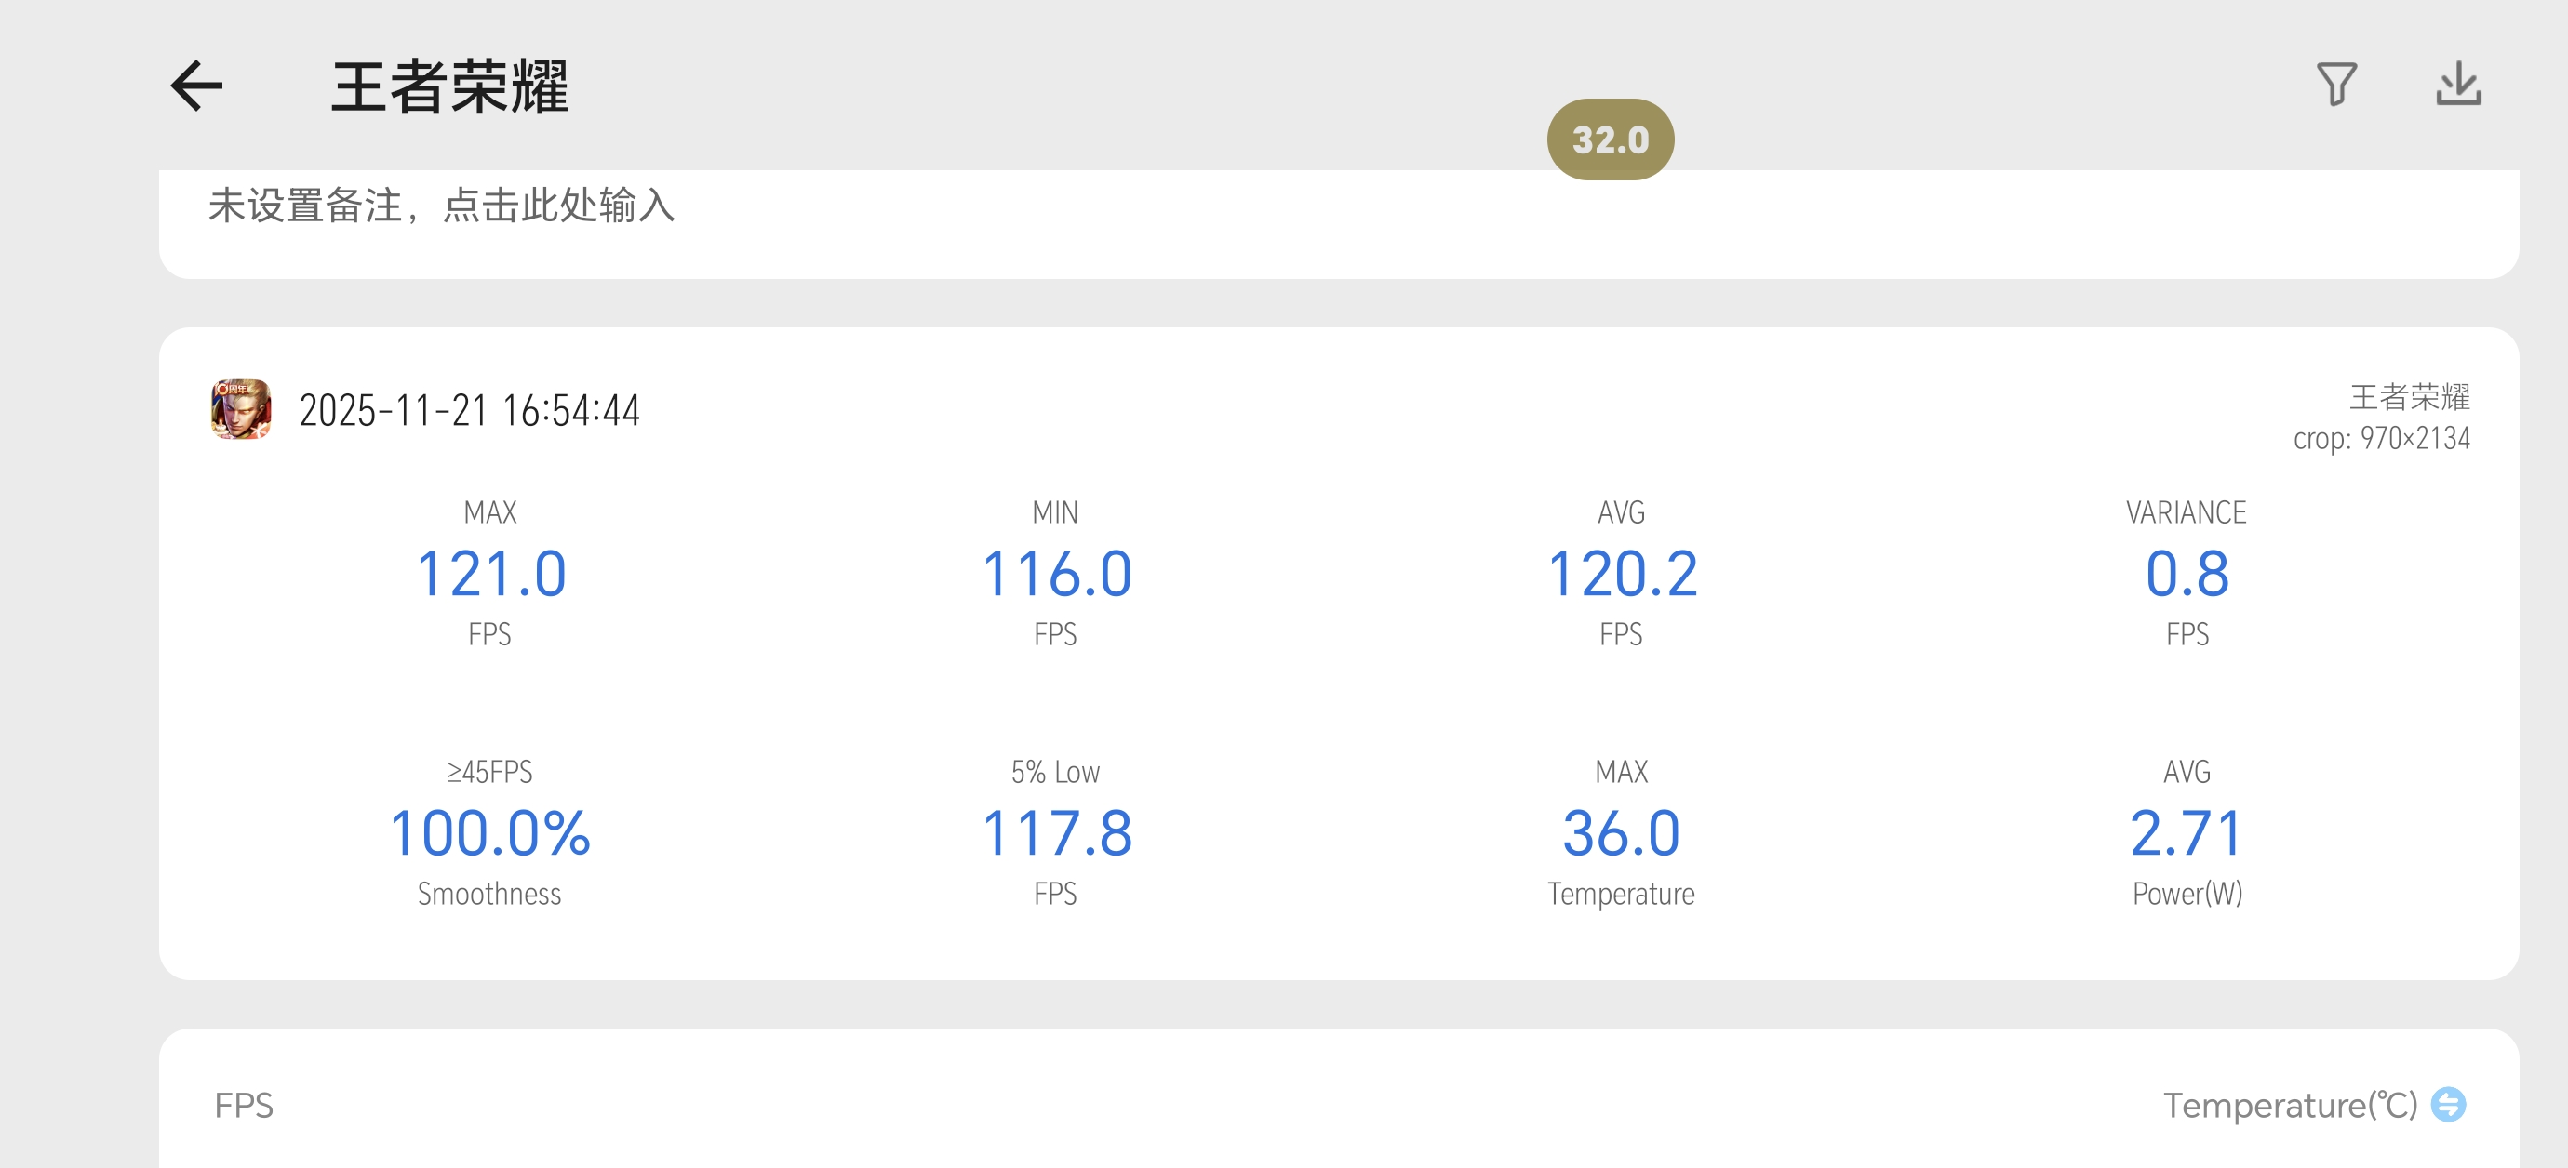Tap the back arrow icon
This screenshot has width=2568, height=1168.
[196, 86]
